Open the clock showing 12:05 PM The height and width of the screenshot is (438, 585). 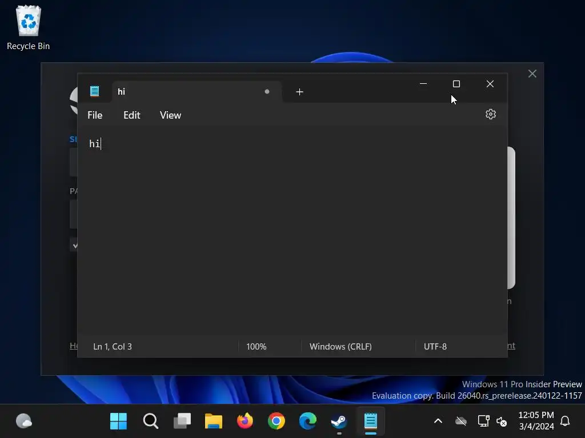(536, 420)
